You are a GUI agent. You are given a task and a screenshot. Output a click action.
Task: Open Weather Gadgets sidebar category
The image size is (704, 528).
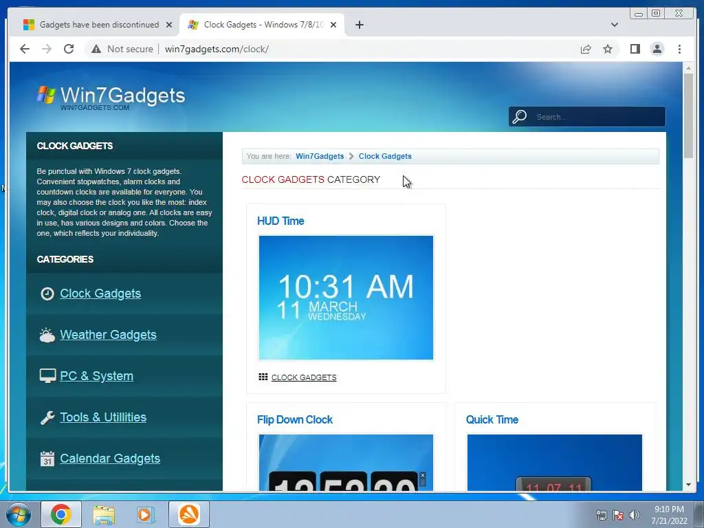click(x=108, y=335)
